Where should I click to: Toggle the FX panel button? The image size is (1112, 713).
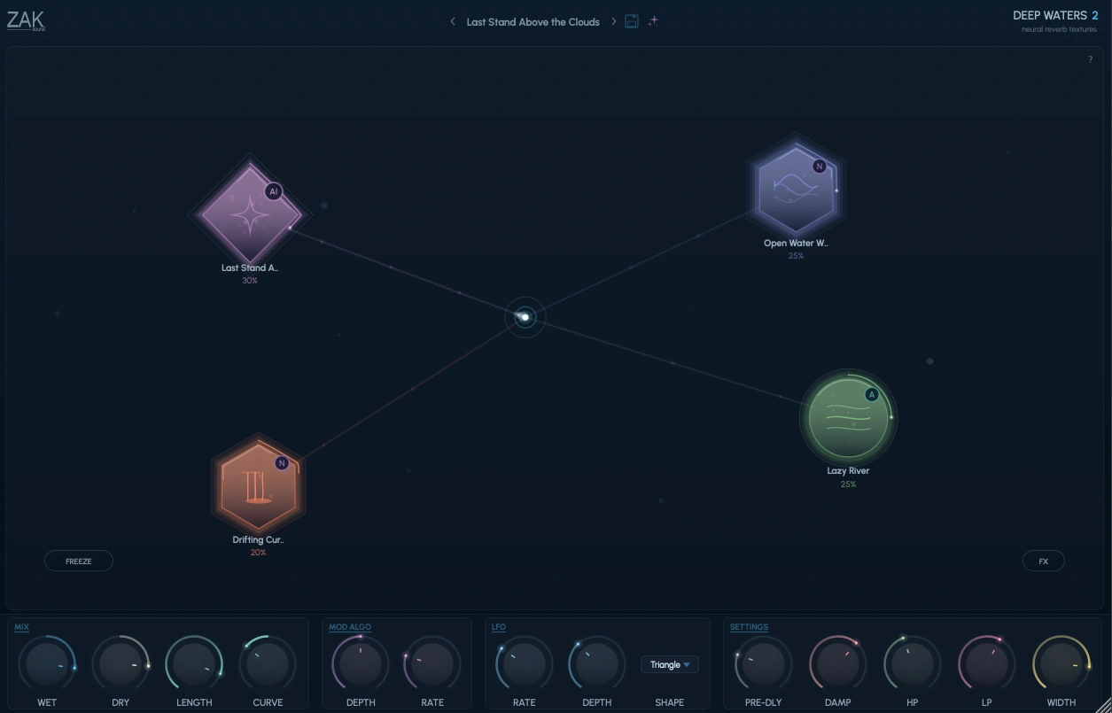click(x=1044, y=561)
